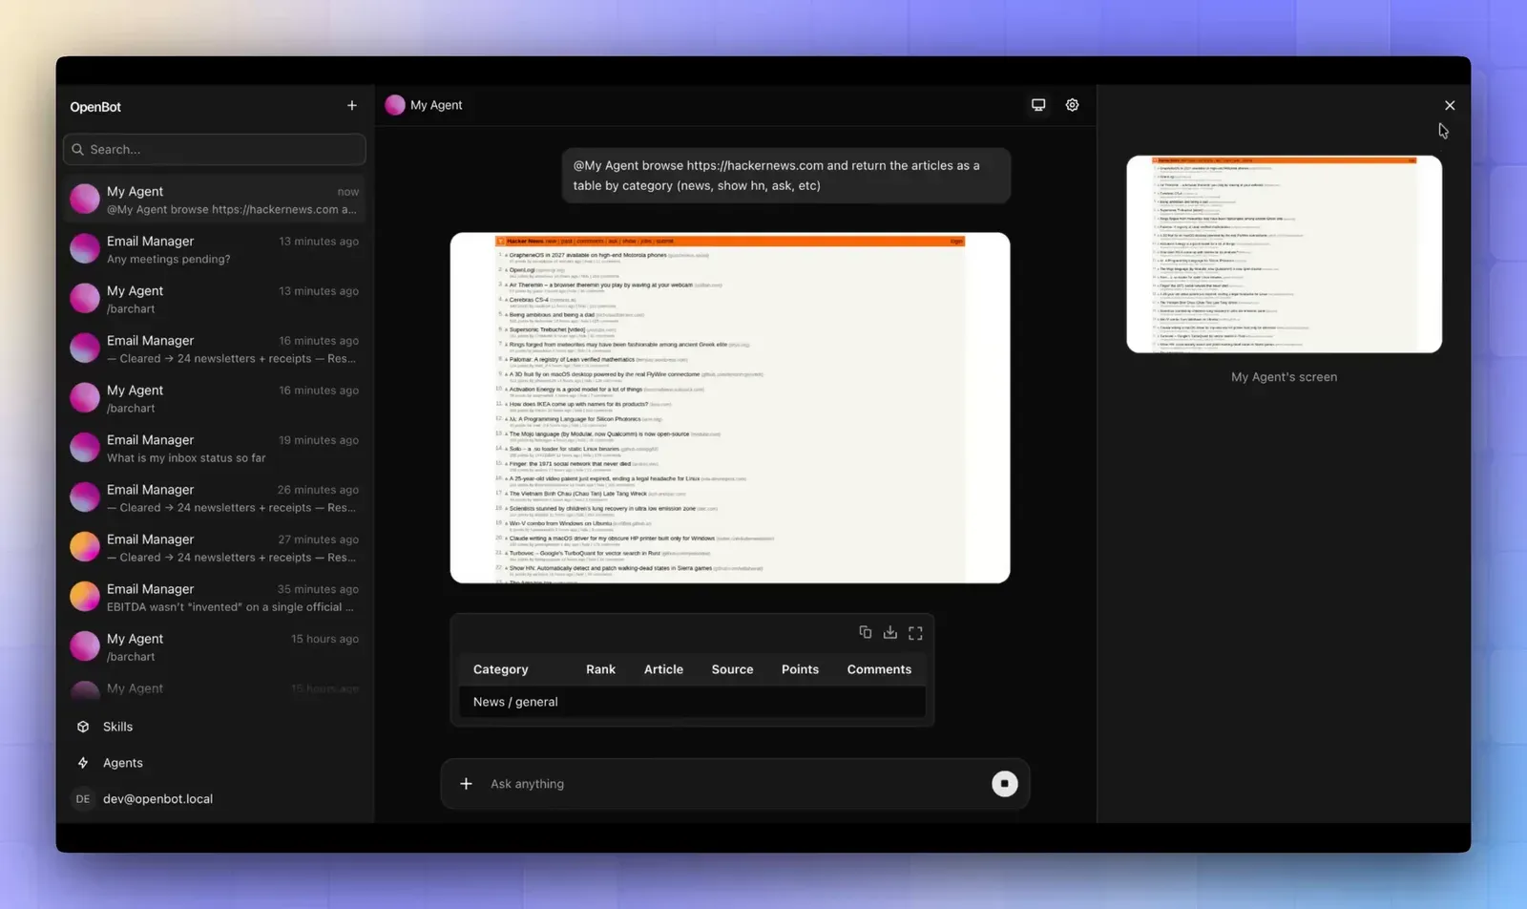Copy the table with the copy icon
Screen dimensions: 1527x909
coord(865,632)
